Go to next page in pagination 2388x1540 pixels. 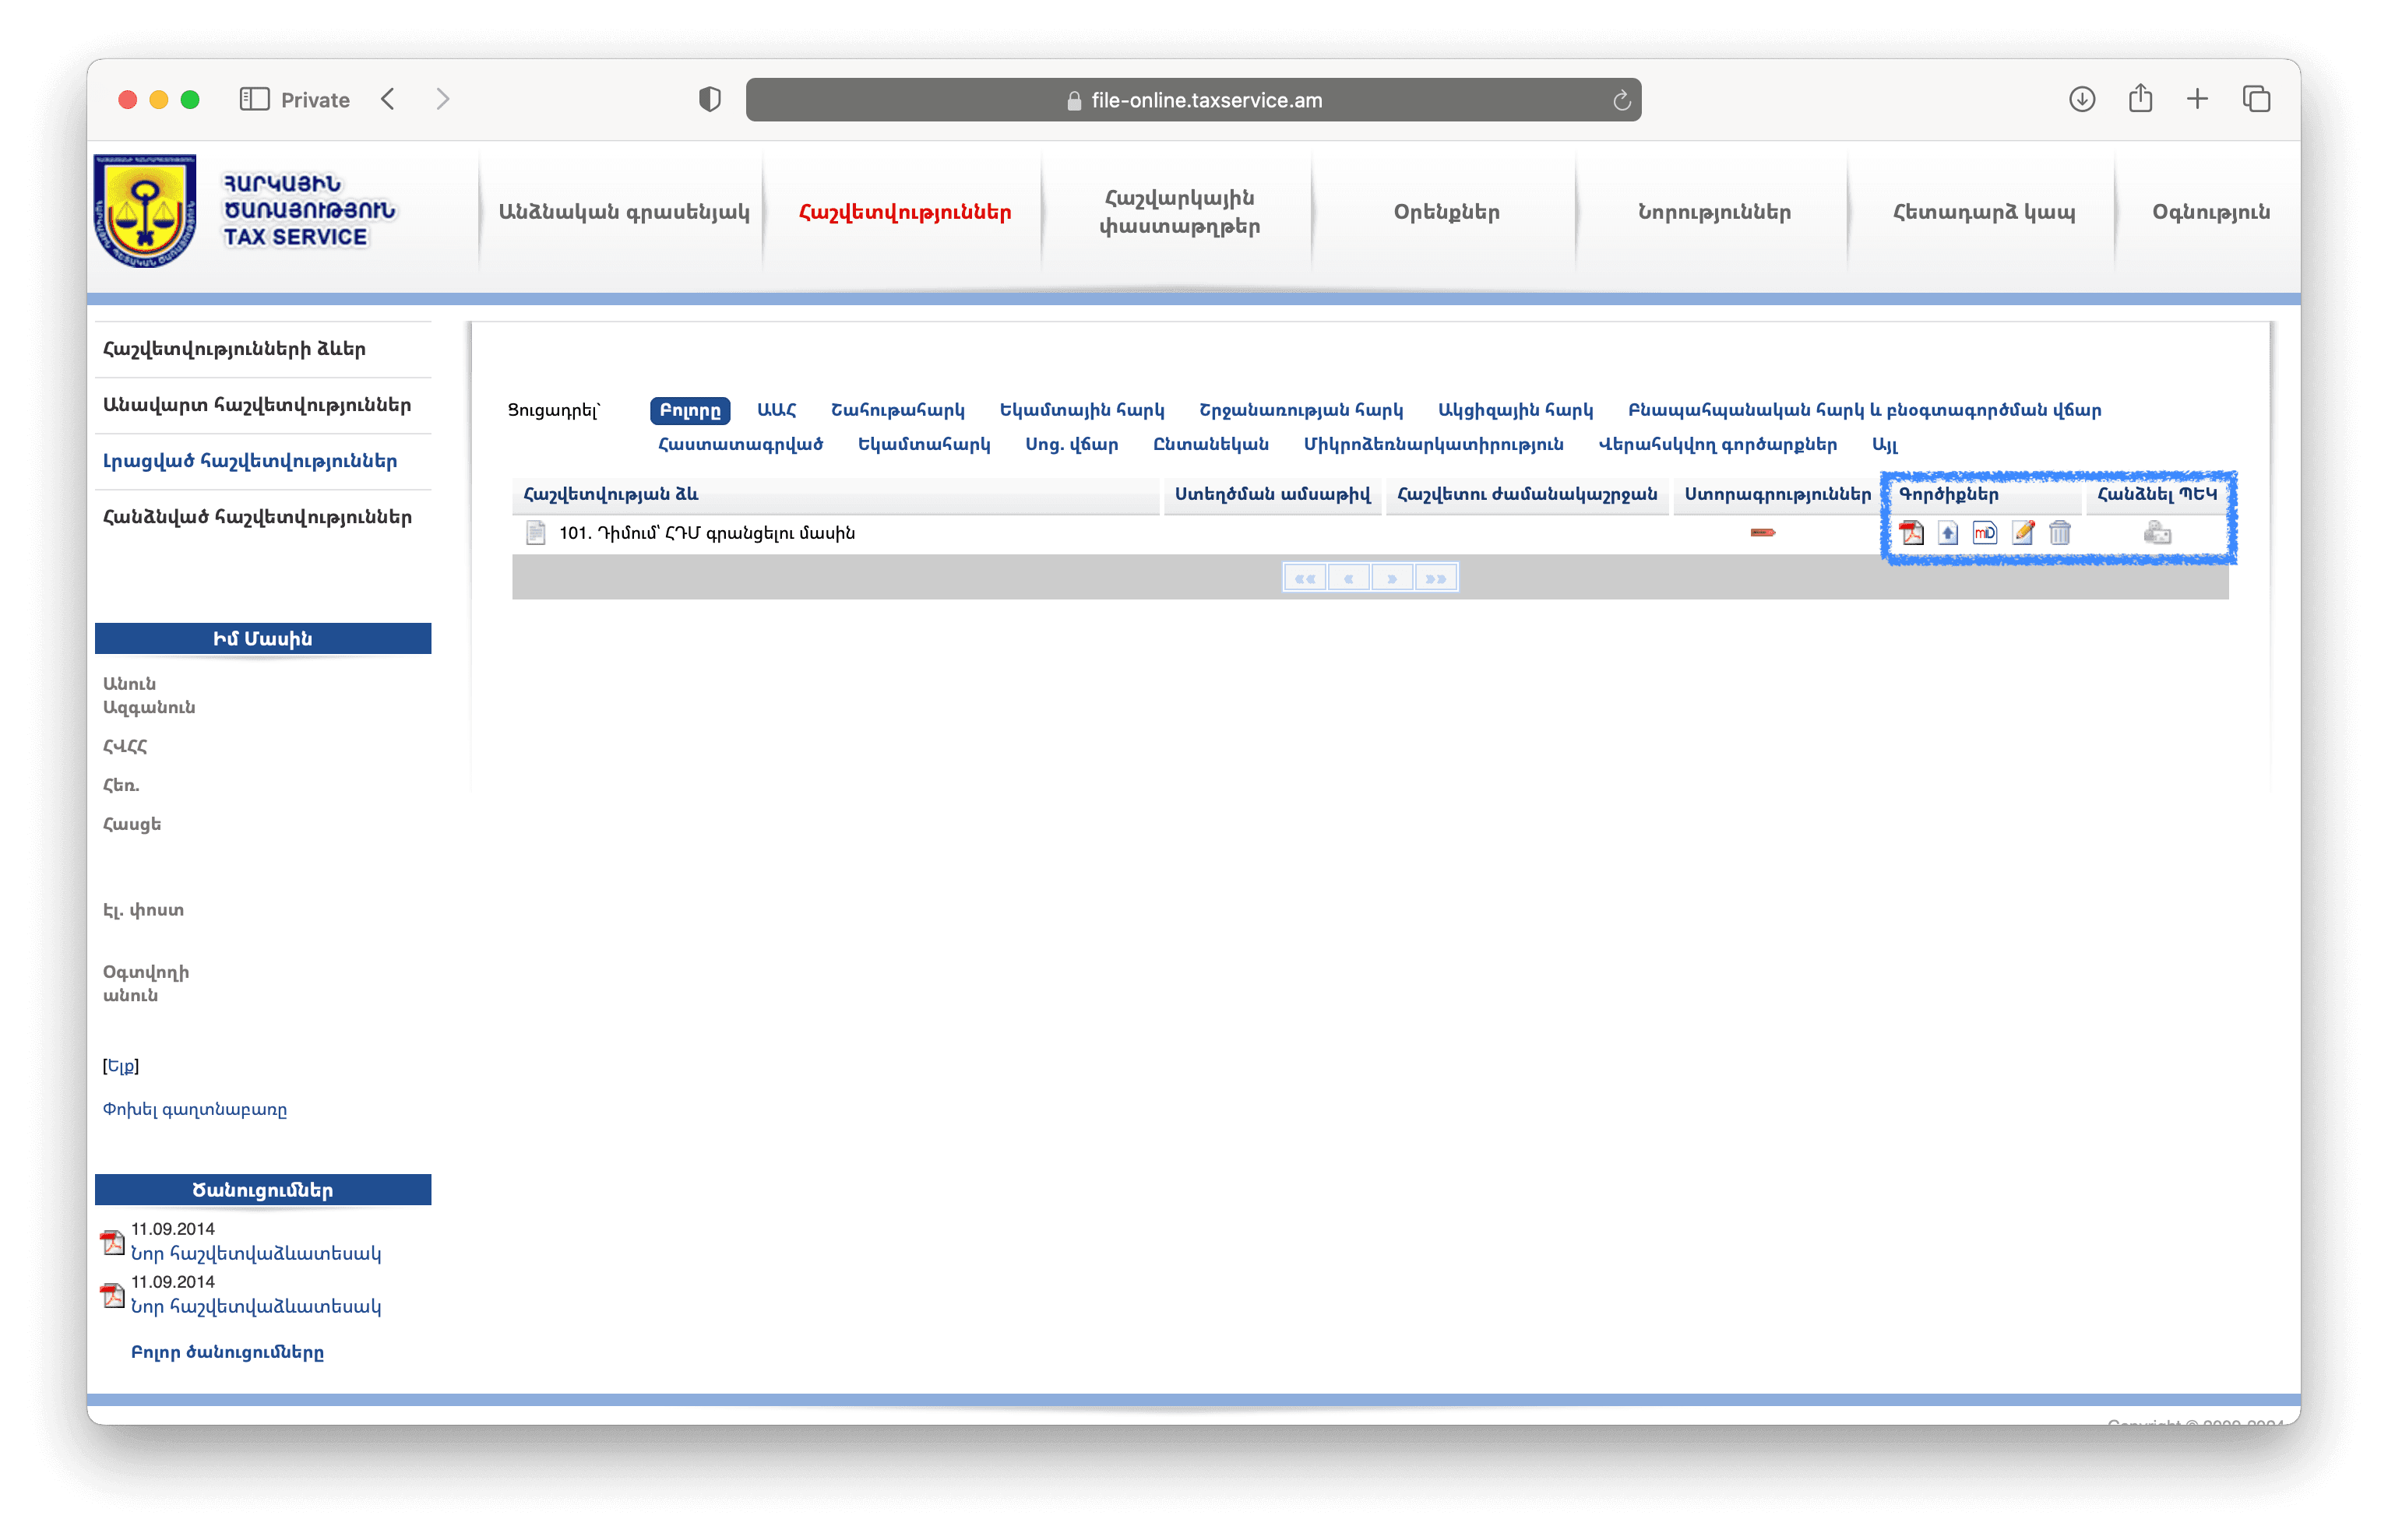pyautogui.click(x=1392, y=578)
